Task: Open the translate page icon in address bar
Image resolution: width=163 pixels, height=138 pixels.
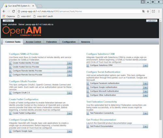Action: coord(144,11)
